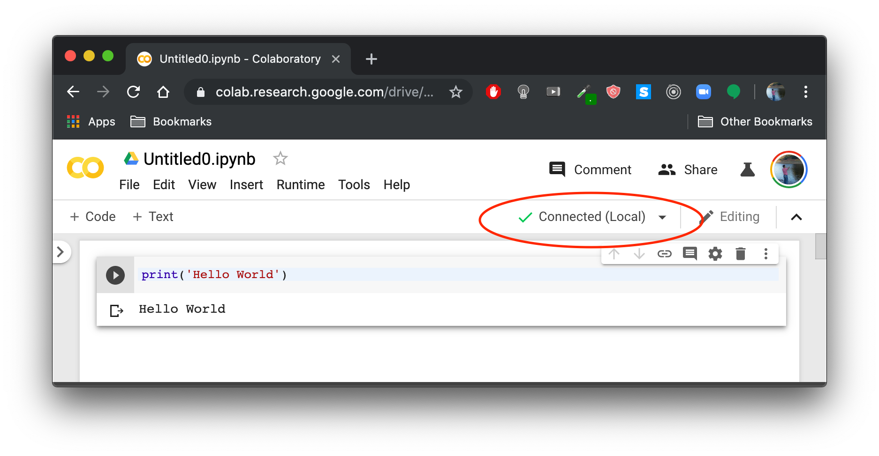This screenshot has width=879, height=456.
Task: Open the red stop-hand extension
Action: pyautogui.click(x=493, y=92)
